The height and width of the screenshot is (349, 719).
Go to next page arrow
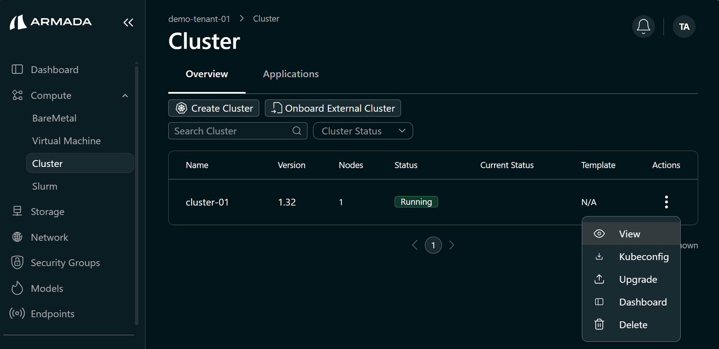[451, 245]
